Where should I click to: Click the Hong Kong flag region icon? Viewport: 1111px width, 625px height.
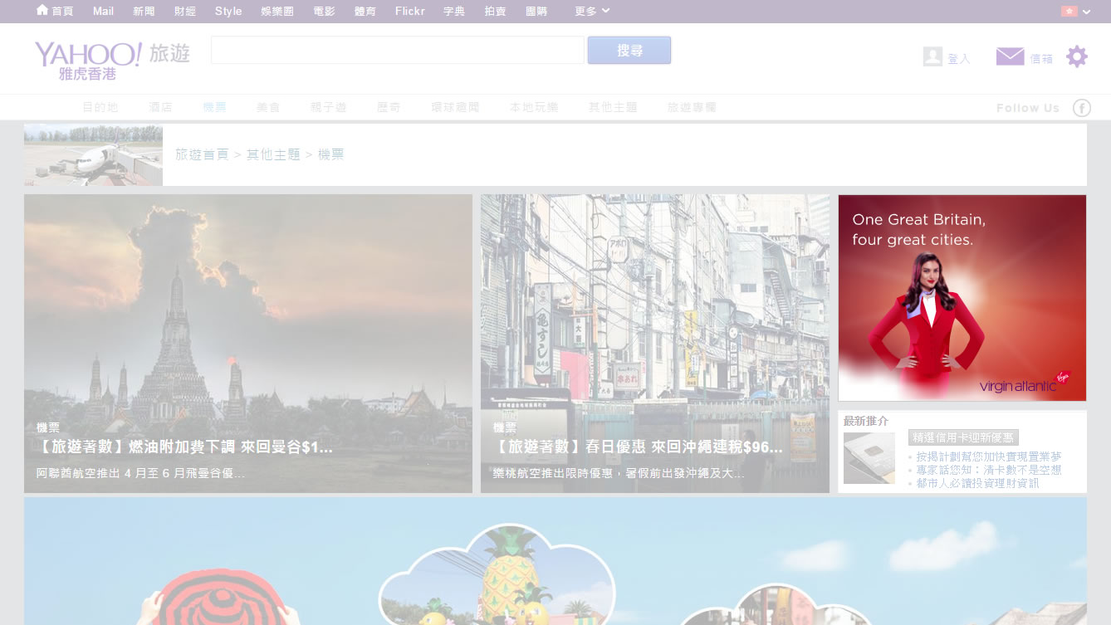1069,11
